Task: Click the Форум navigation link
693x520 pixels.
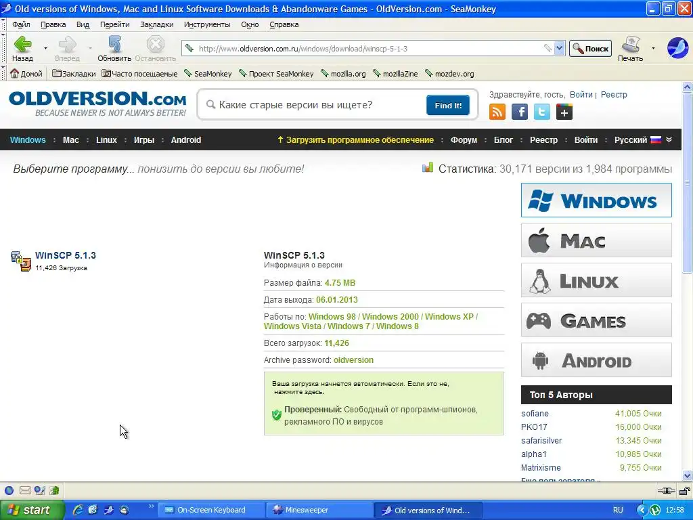Action: (x=464, y=139)
